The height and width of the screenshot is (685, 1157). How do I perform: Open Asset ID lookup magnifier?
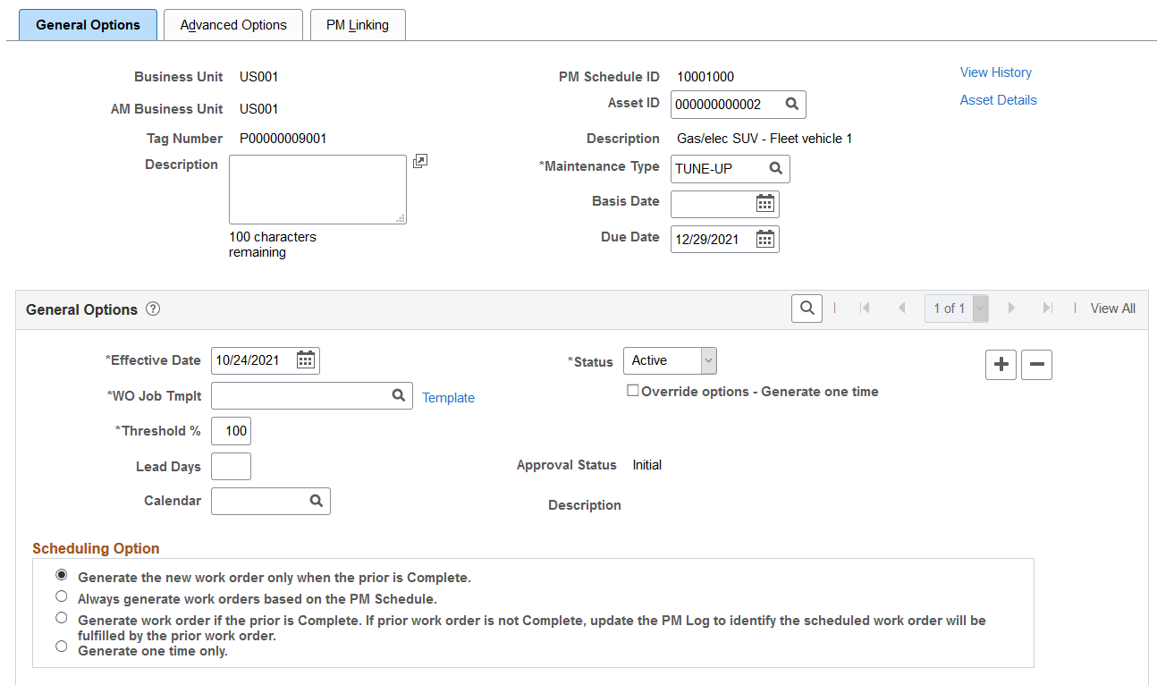tap(791, 104)
